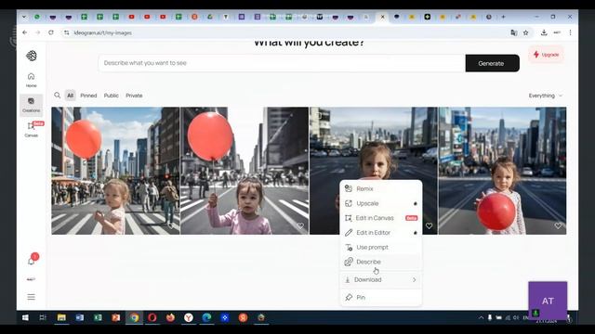
Task: Pin the image via the Pin menu entry
Action: coord(381,298)
